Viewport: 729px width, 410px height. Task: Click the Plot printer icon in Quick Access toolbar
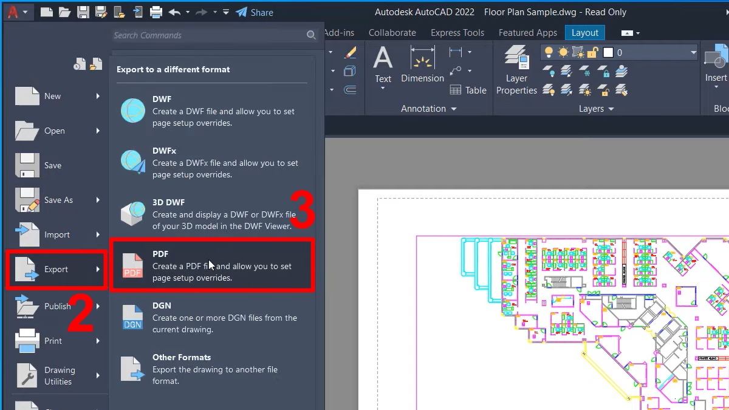click(156, 12)
